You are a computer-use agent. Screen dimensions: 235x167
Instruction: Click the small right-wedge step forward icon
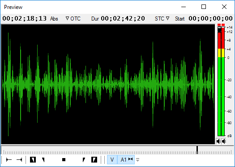84,160
